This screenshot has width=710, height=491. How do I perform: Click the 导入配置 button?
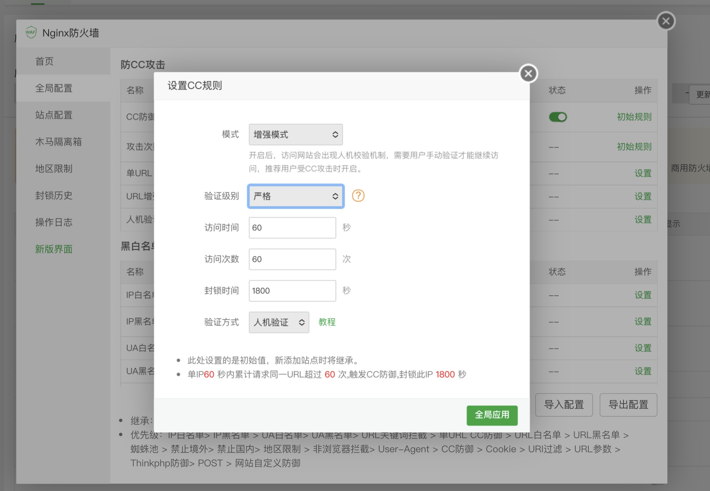coord(564,405)
